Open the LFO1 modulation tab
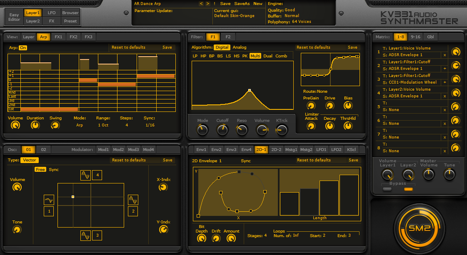Viewport: 467px width, 255px height. pyautogui.click(x=321, y=149)
